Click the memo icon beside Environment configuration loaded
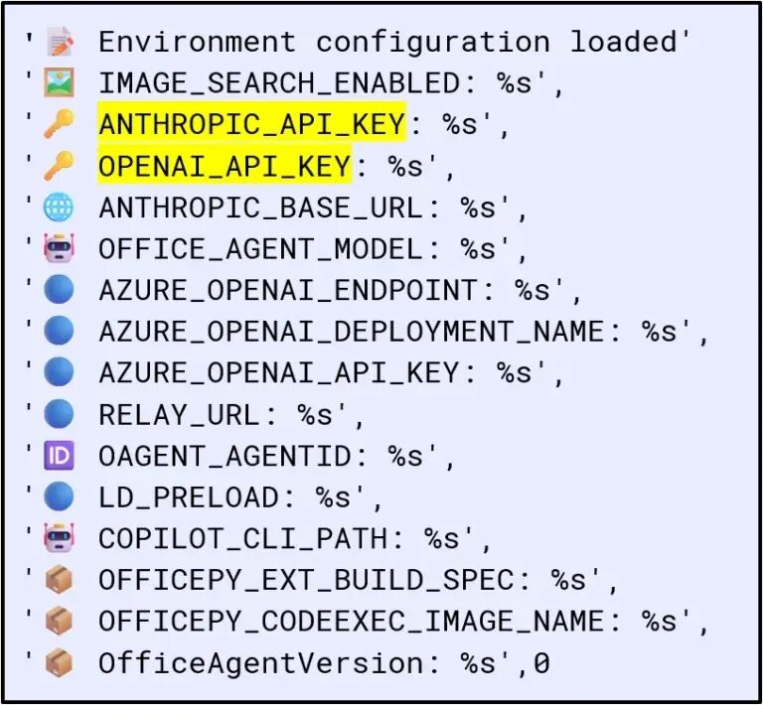763x705 pixels. point(59,42)
